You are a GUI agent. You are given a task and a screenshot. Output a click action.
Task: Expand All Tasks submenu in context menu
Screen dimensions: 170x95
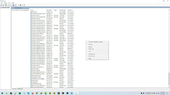97,44
